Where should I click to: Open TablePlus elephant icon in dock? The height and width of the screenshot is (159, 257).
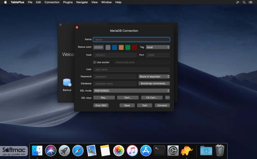[187, 150]
